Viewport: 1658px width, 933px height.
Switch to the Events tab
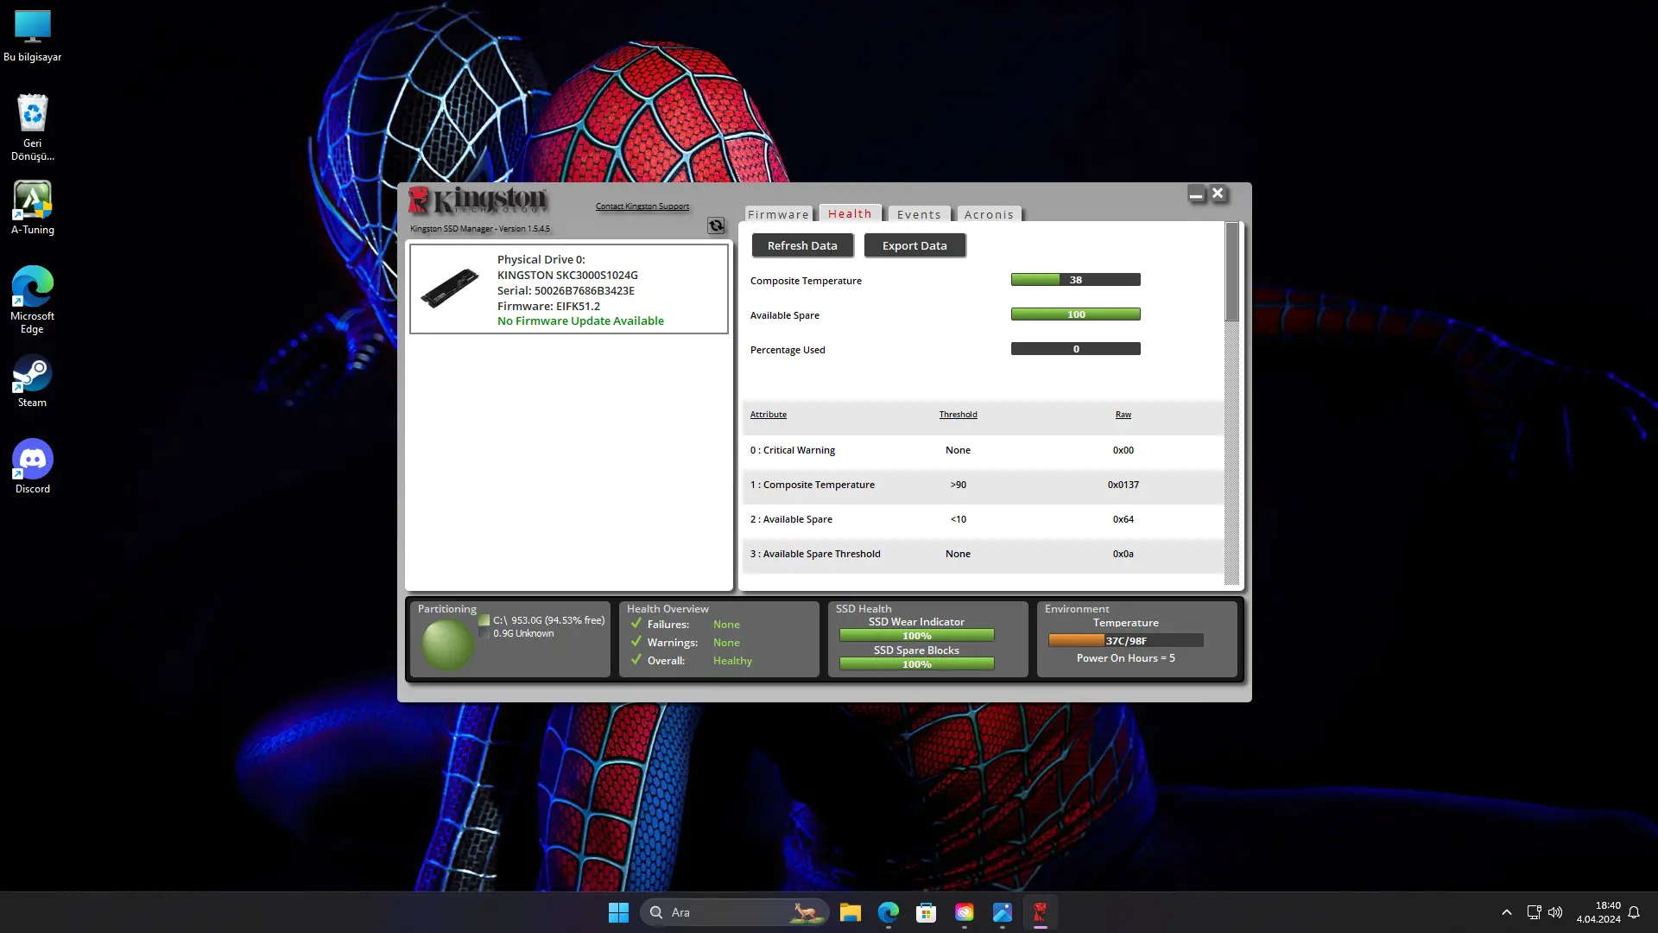coord(919,214)
